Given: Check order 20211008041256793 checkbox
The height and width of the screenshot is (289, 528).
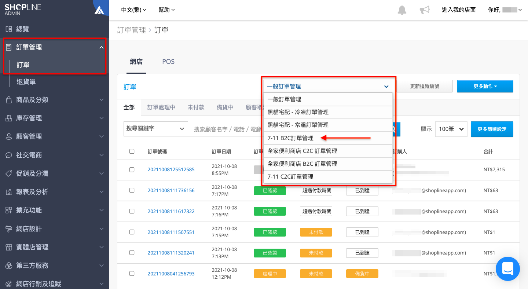Looking at the screenshot, I should [132, 274].
